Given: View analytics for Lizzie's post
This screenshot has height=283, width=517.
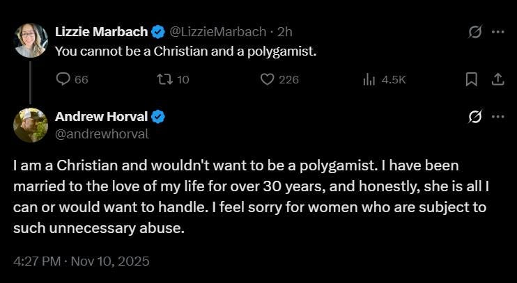Looking at the screenshot, I should pos(369,80).
